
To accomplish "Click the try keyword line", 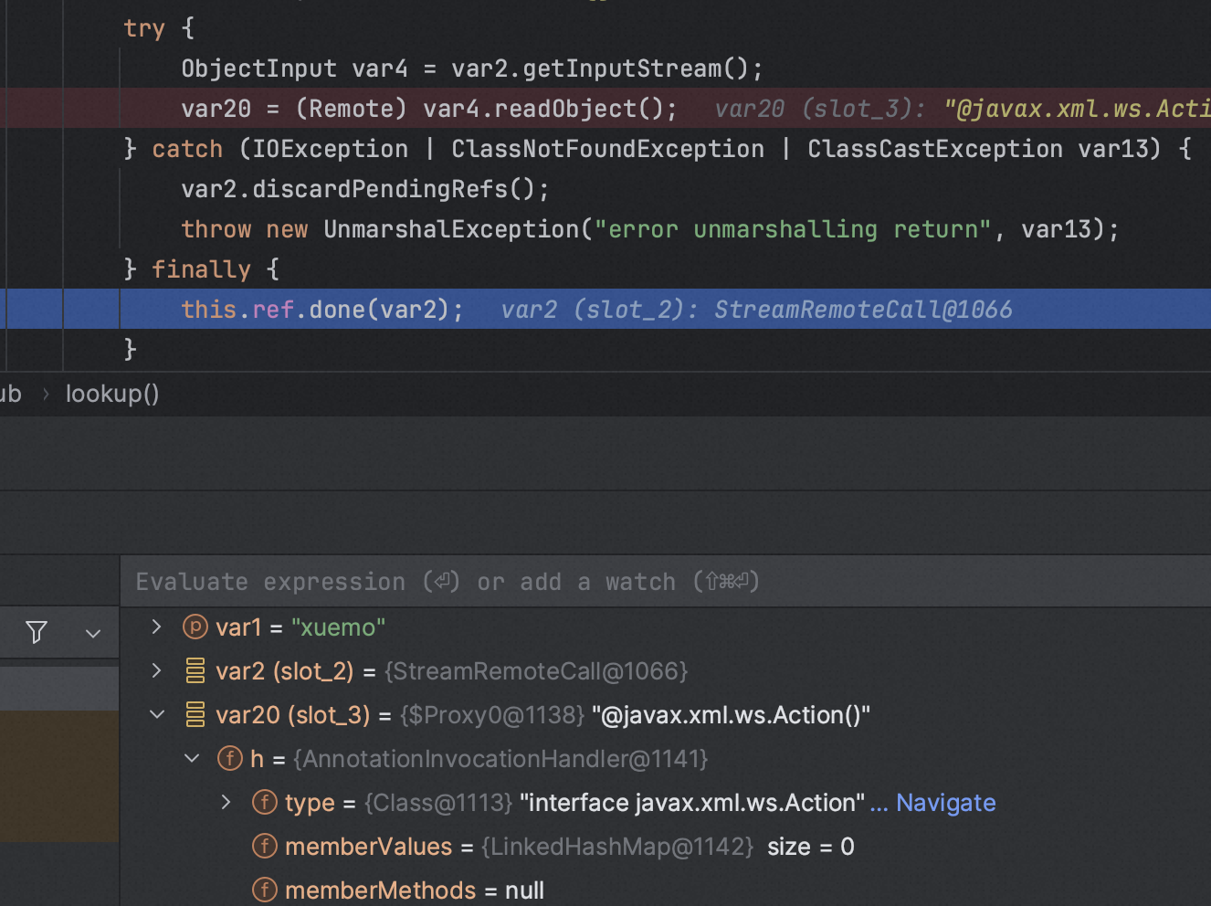I will [x=159, y=28].
